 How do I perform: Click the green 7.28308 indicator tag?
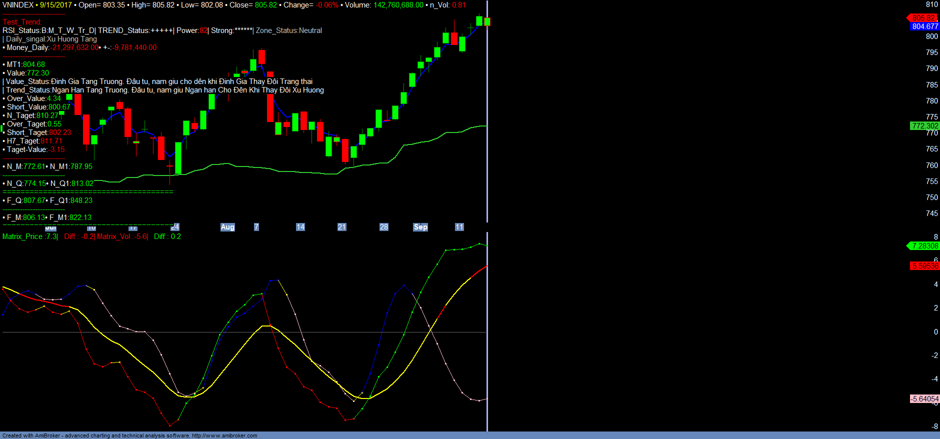924,246
